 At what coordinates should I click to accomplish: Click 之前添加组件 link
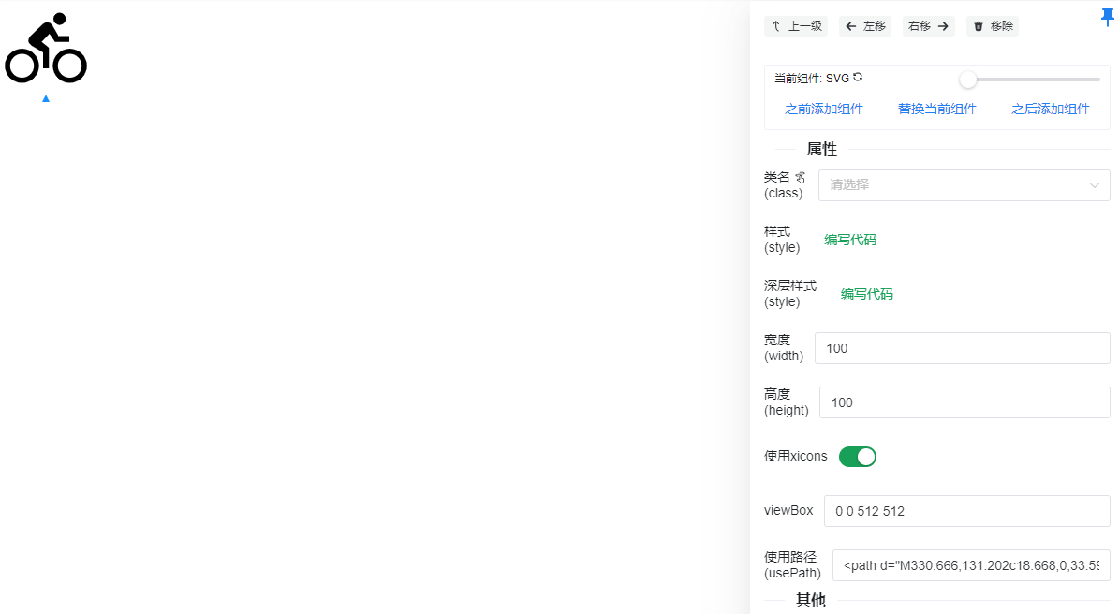coord(824,109)
